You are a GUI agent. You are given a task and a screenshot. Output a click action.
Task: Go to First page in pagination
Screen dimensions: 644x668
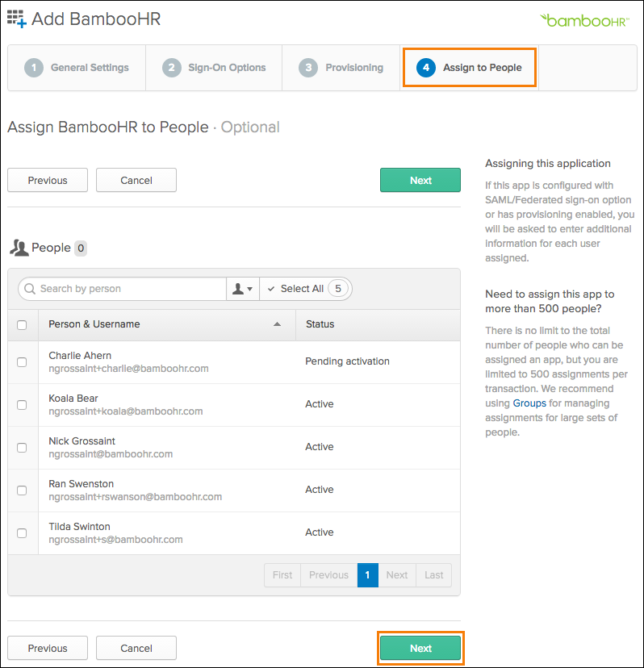coord(282,575)
